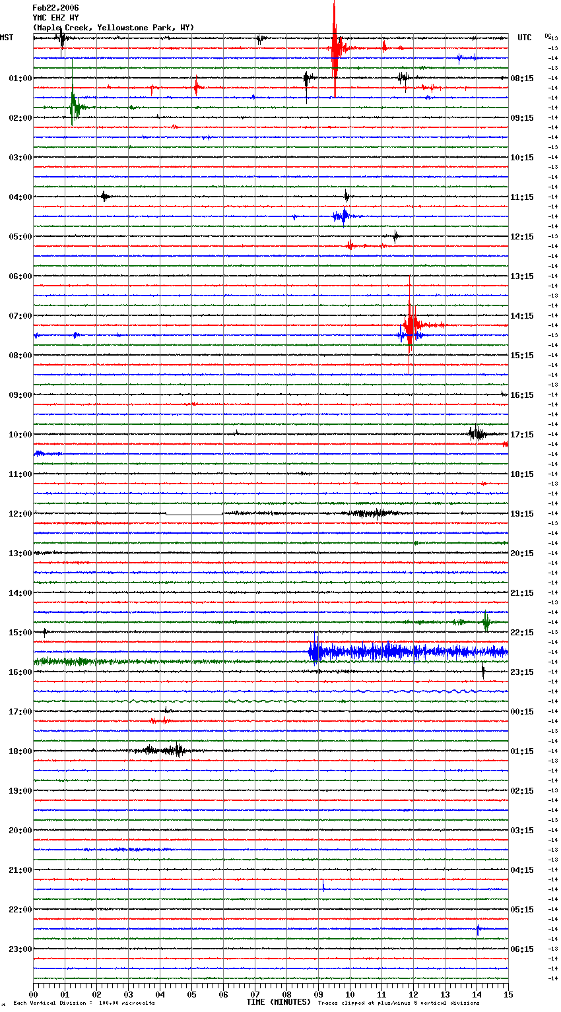Screen dimensions: 561x1012
Task: Click the vertical division 100.00 microvolts note
Action: pos(84,1003)
